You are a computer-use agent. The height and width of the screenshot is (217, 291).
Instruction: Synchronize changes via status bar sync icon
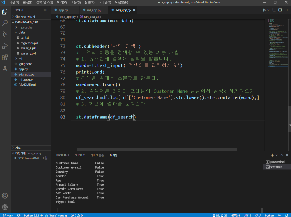pyautogui.click(x=19, y=215)
